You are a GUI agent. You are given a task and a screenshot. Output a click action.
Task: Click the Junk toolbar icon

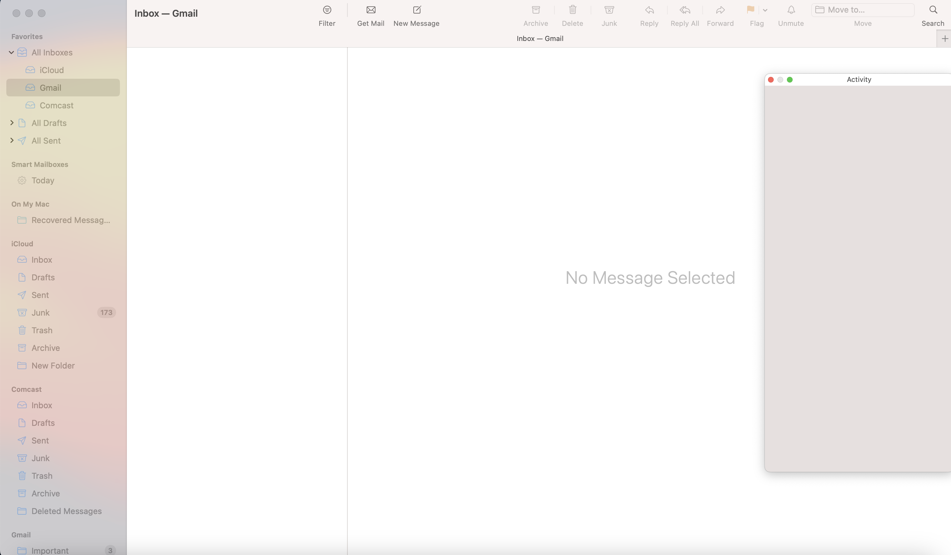[x=609, y=10]
